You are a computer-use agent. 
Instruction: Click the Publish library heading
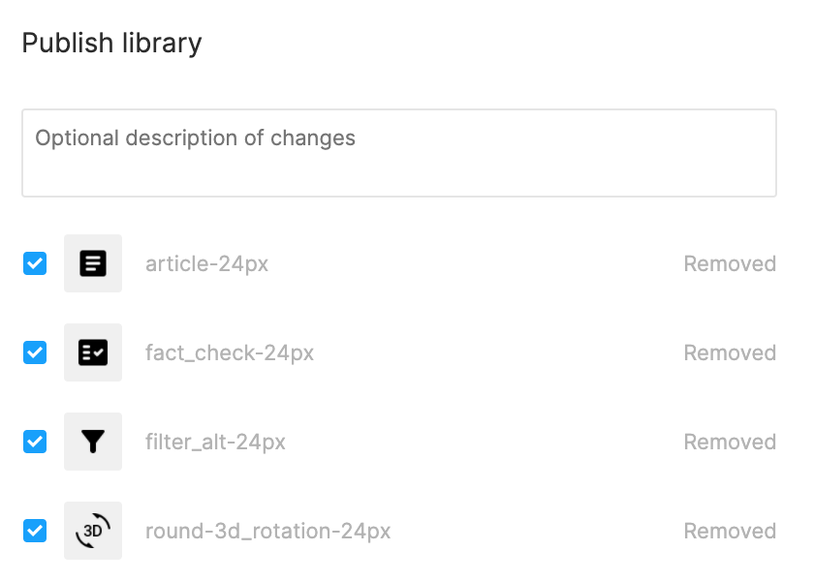click(x=111, y=43)
